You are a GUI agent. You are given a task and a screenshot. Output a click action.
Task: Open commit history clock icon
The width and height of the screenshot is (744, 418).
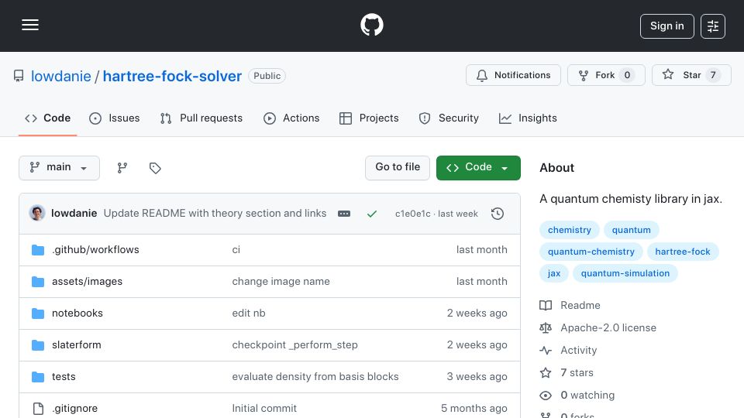click(x=498, y=214)
